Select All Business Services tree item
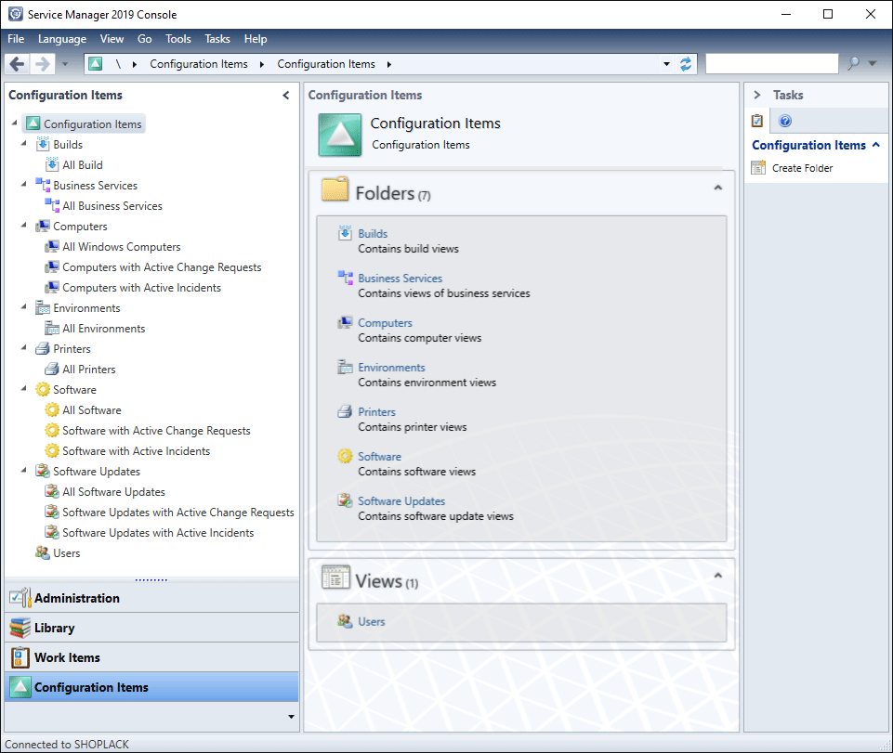 pyautogui.click(x=112, y=205)
